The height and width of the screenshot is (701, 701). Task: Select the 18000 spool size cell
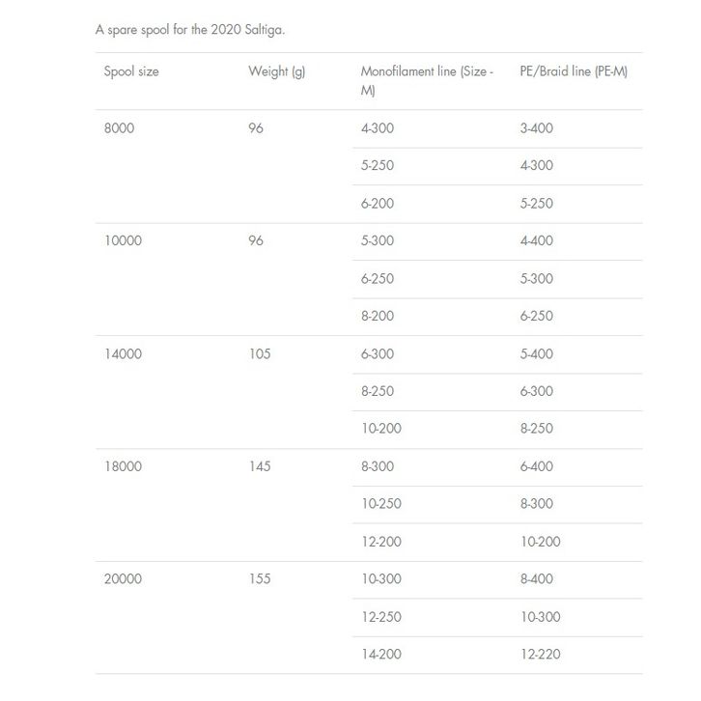click(x=123, y=467)
